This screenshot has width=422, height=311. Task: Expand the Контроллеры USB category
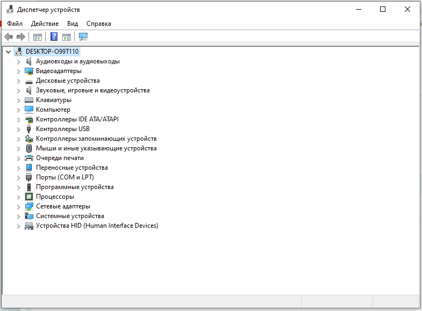[18, 129]
